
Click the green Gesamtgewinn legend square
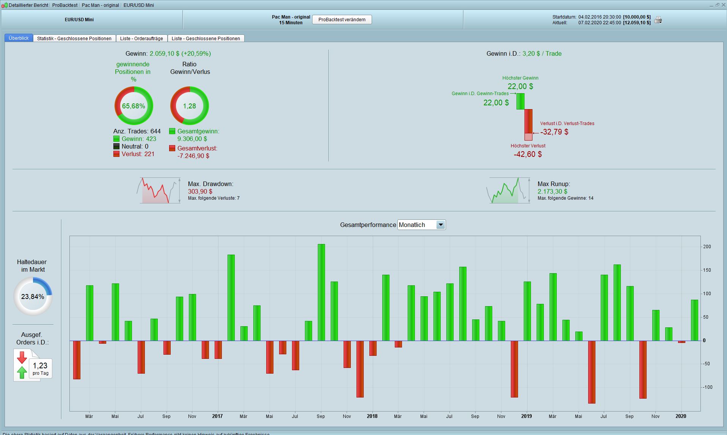tap(172, 131)
